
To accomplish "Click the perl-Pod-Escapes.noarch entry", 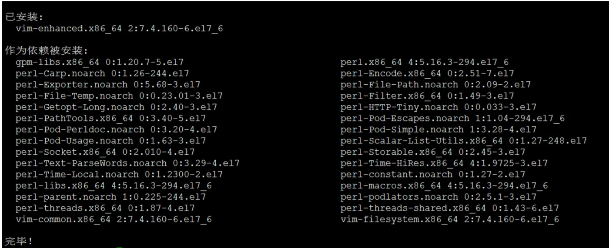I will coord(452,118).
